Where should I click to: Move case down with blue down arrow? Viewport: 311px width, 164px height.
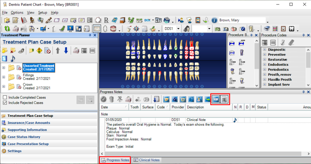[66, 50]
